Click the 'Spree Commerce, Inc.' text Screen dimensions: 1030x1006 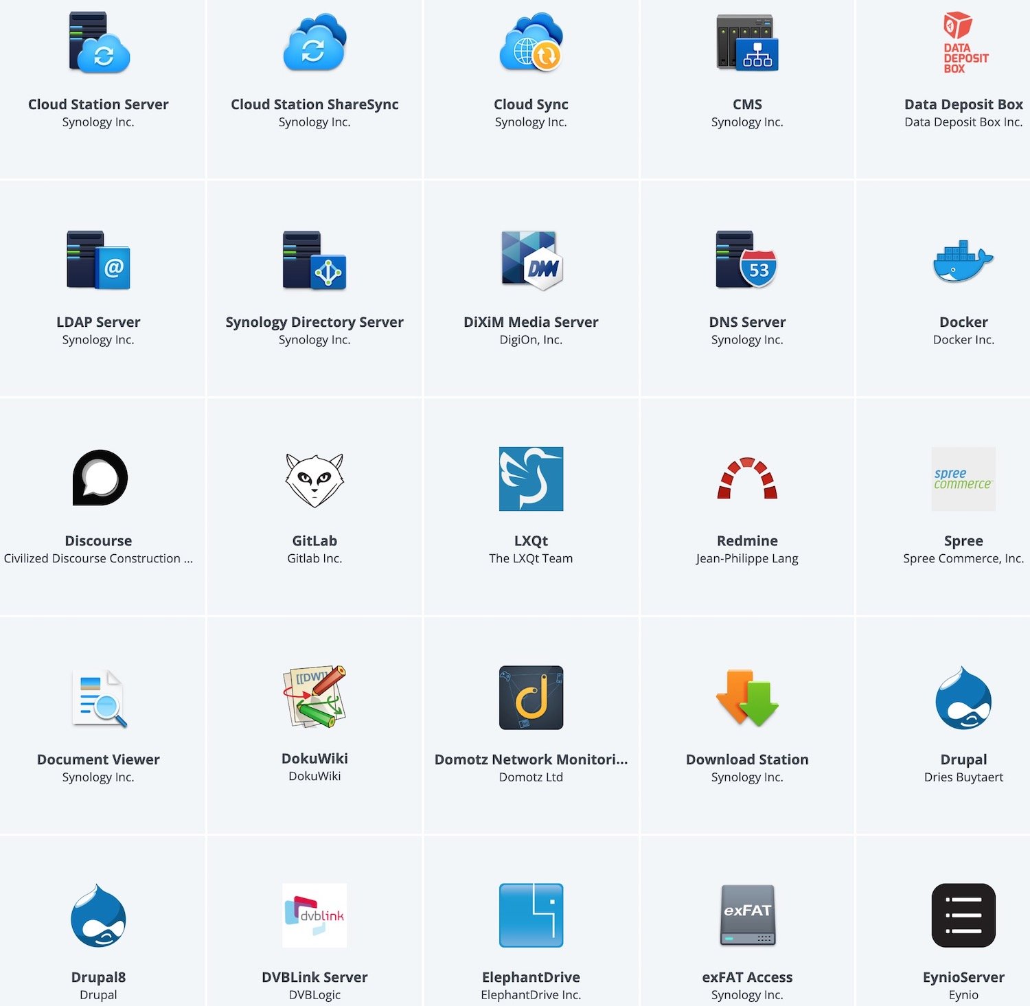click(963, 558)
